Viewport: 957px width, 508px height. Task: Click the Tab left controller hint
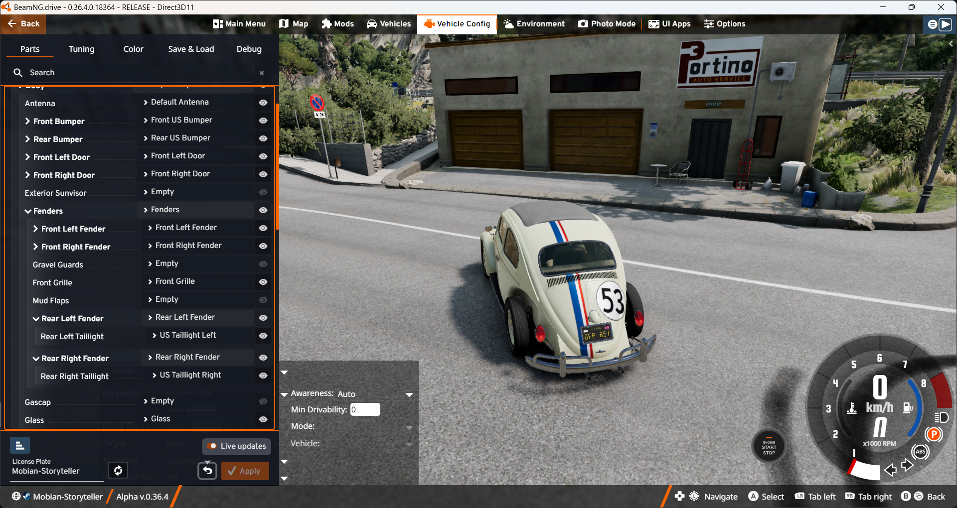pyautogui.click(x=815, y=497)
